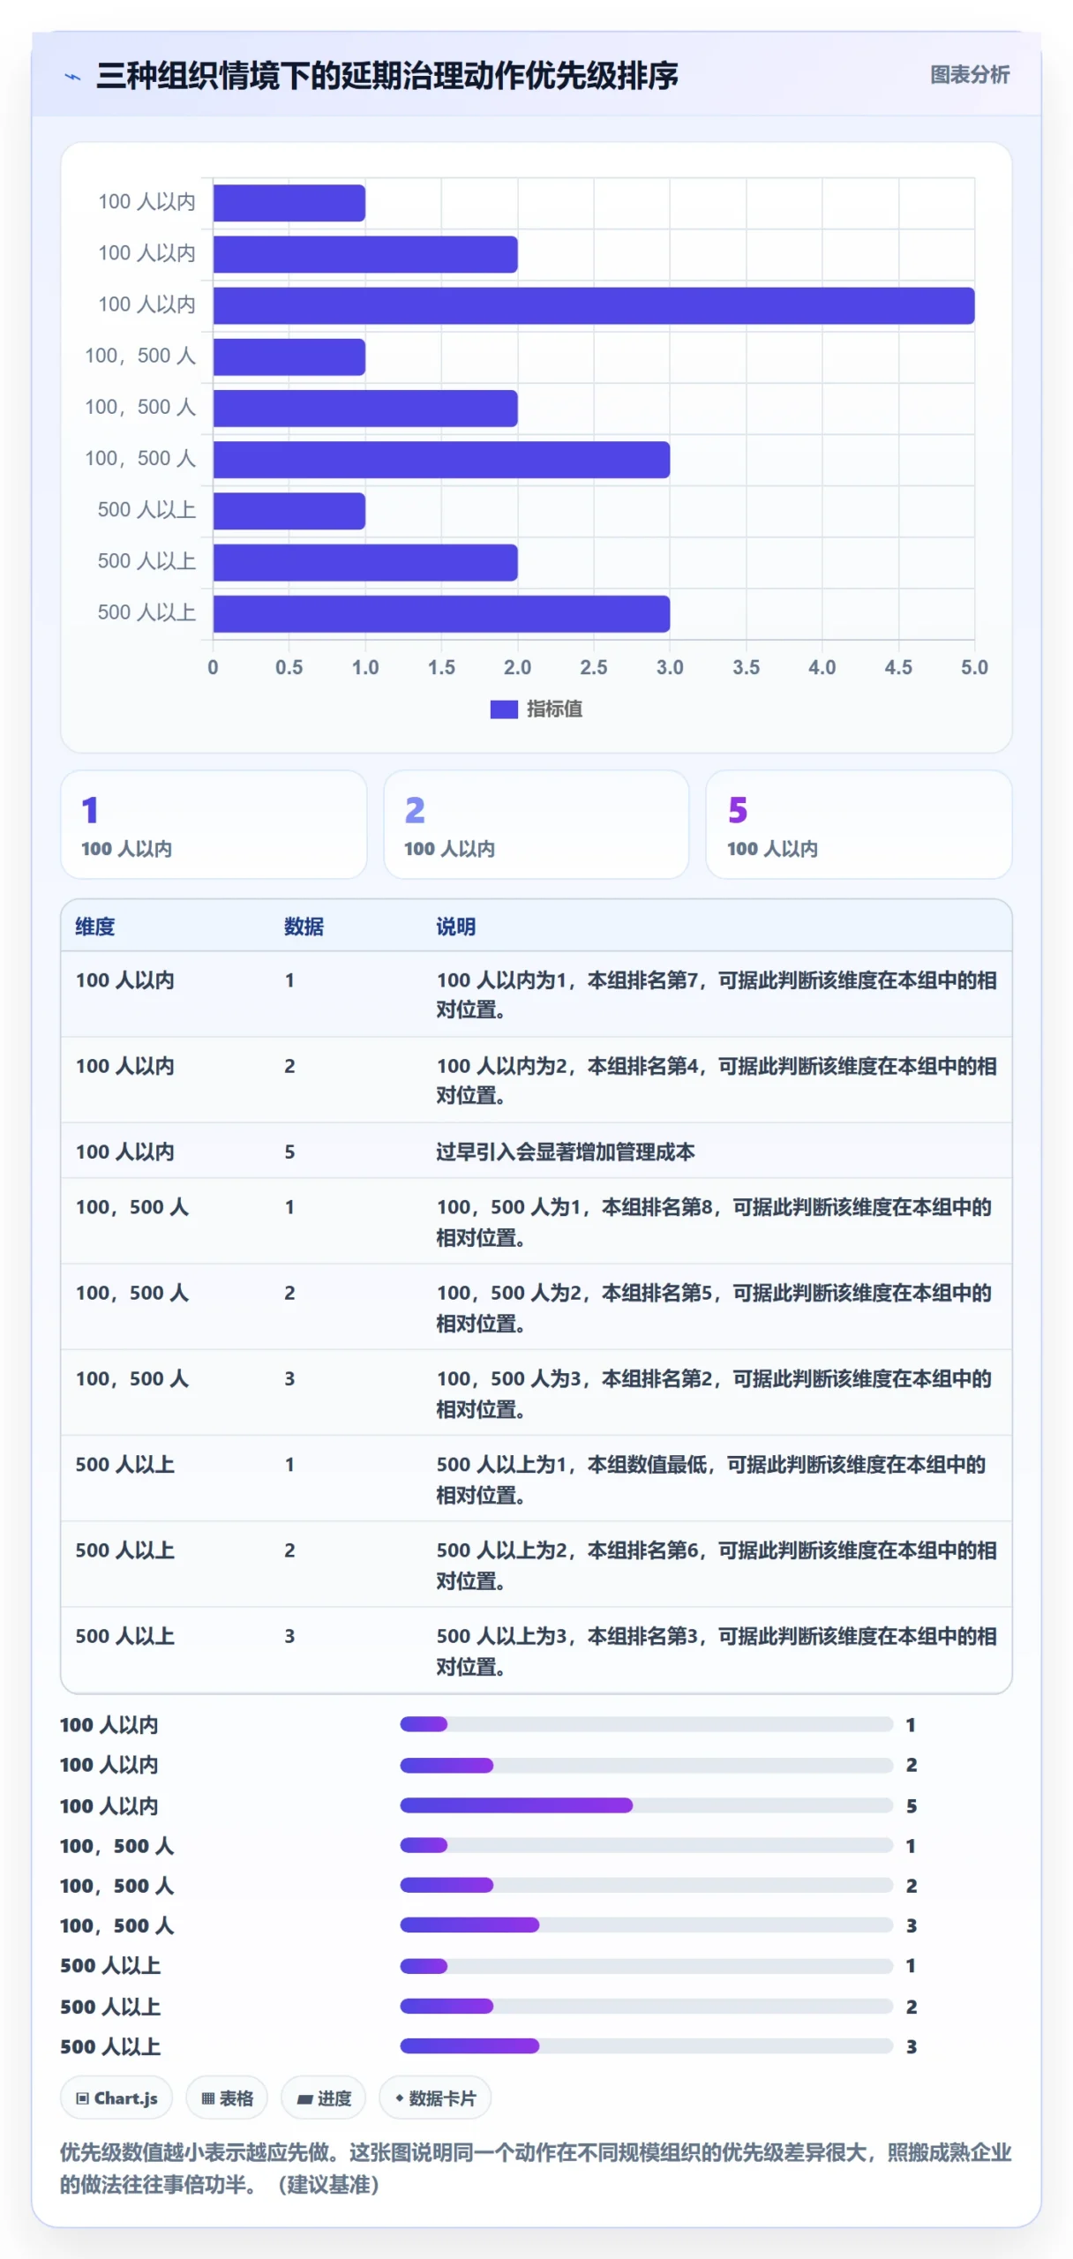Image resolution: width=1073 pixels, height=2259 pixels.
Task: Click the 数据卡片 tag chip
Action: 435,2098
